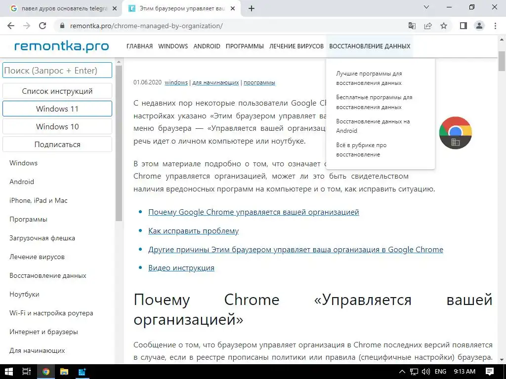This screenshot has height=379, width=506.
Task: Click the remontka.pro site logo
Action: (62, 46)
